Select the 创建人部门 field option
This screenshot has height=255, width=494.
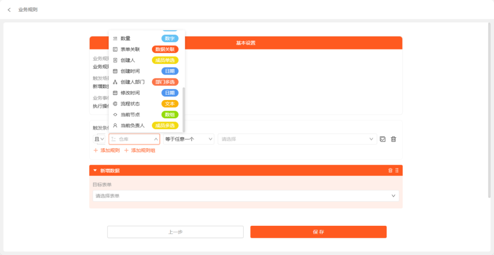tap(146, 82)
